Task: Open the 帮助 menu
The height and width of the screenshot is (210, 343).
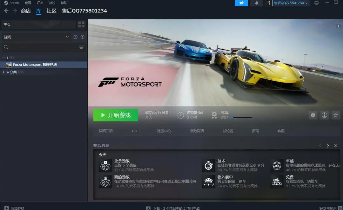Action: point(64,3)
